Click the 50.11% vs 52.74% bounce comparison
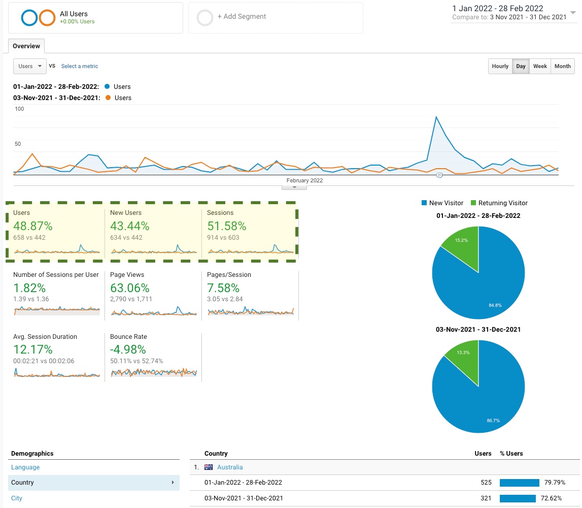582x508 pixels. (x=136, y=361)
